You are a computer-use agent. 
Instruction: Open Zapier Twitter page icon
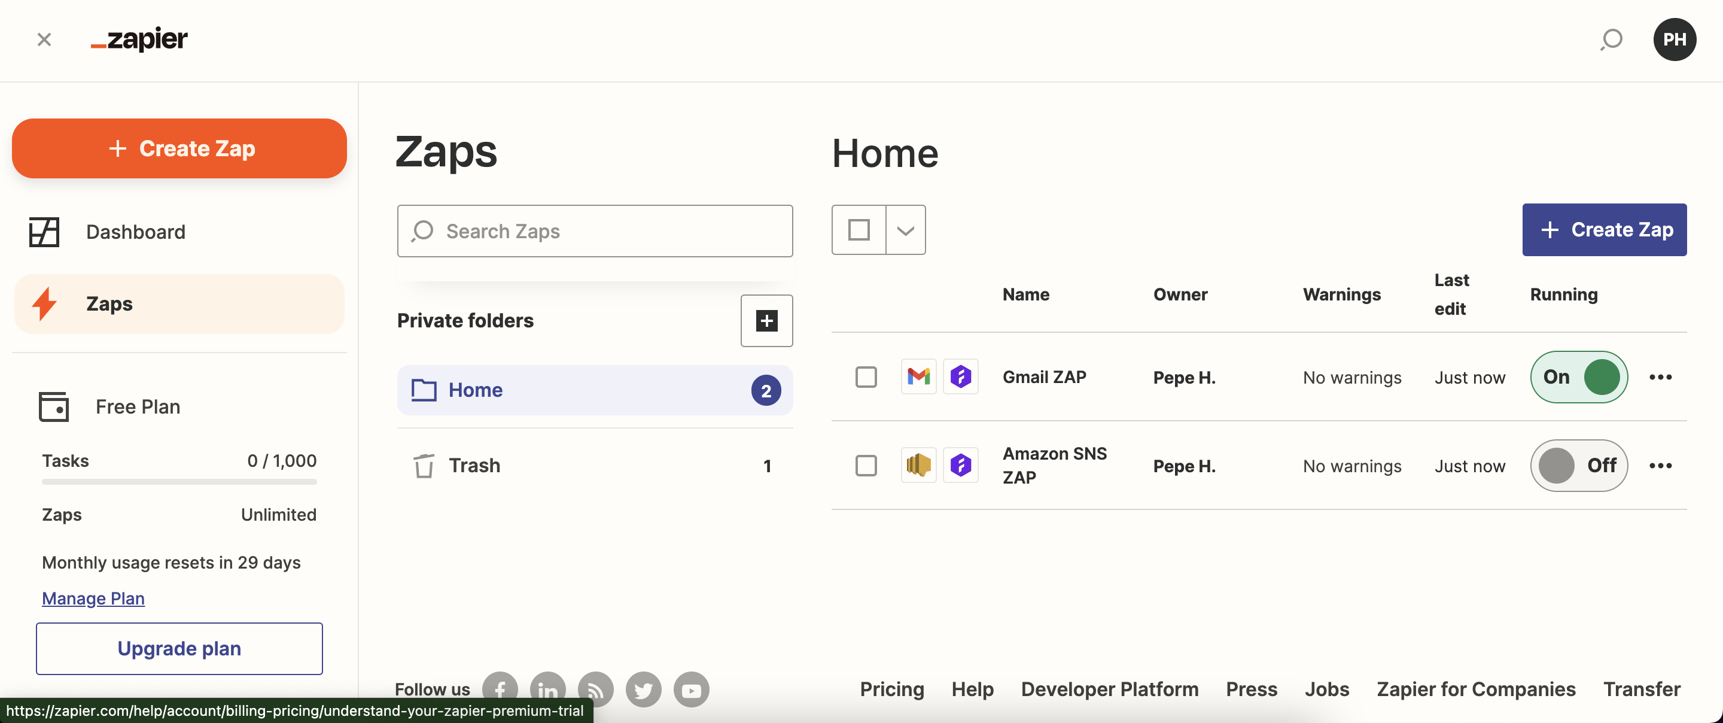pyautogui.click(x=644, y=689)
